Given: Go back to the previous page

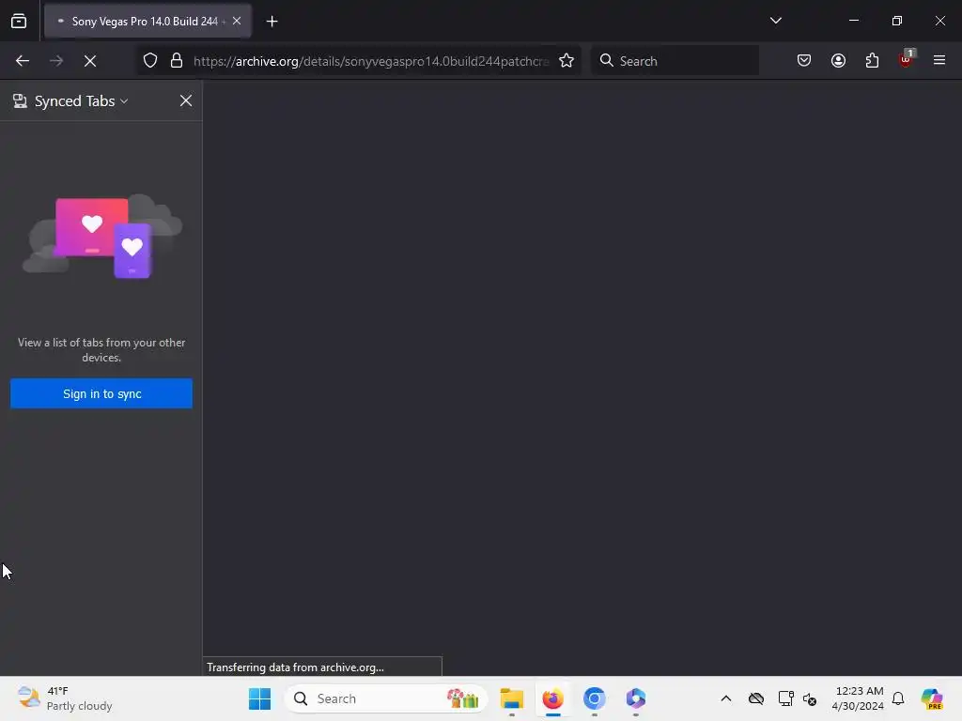Looking at the screenshot, I should click(23, 61).
